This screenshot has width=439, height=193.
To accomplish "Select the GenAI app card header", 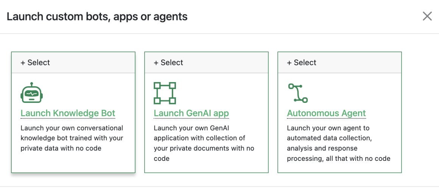I will 206,62.
